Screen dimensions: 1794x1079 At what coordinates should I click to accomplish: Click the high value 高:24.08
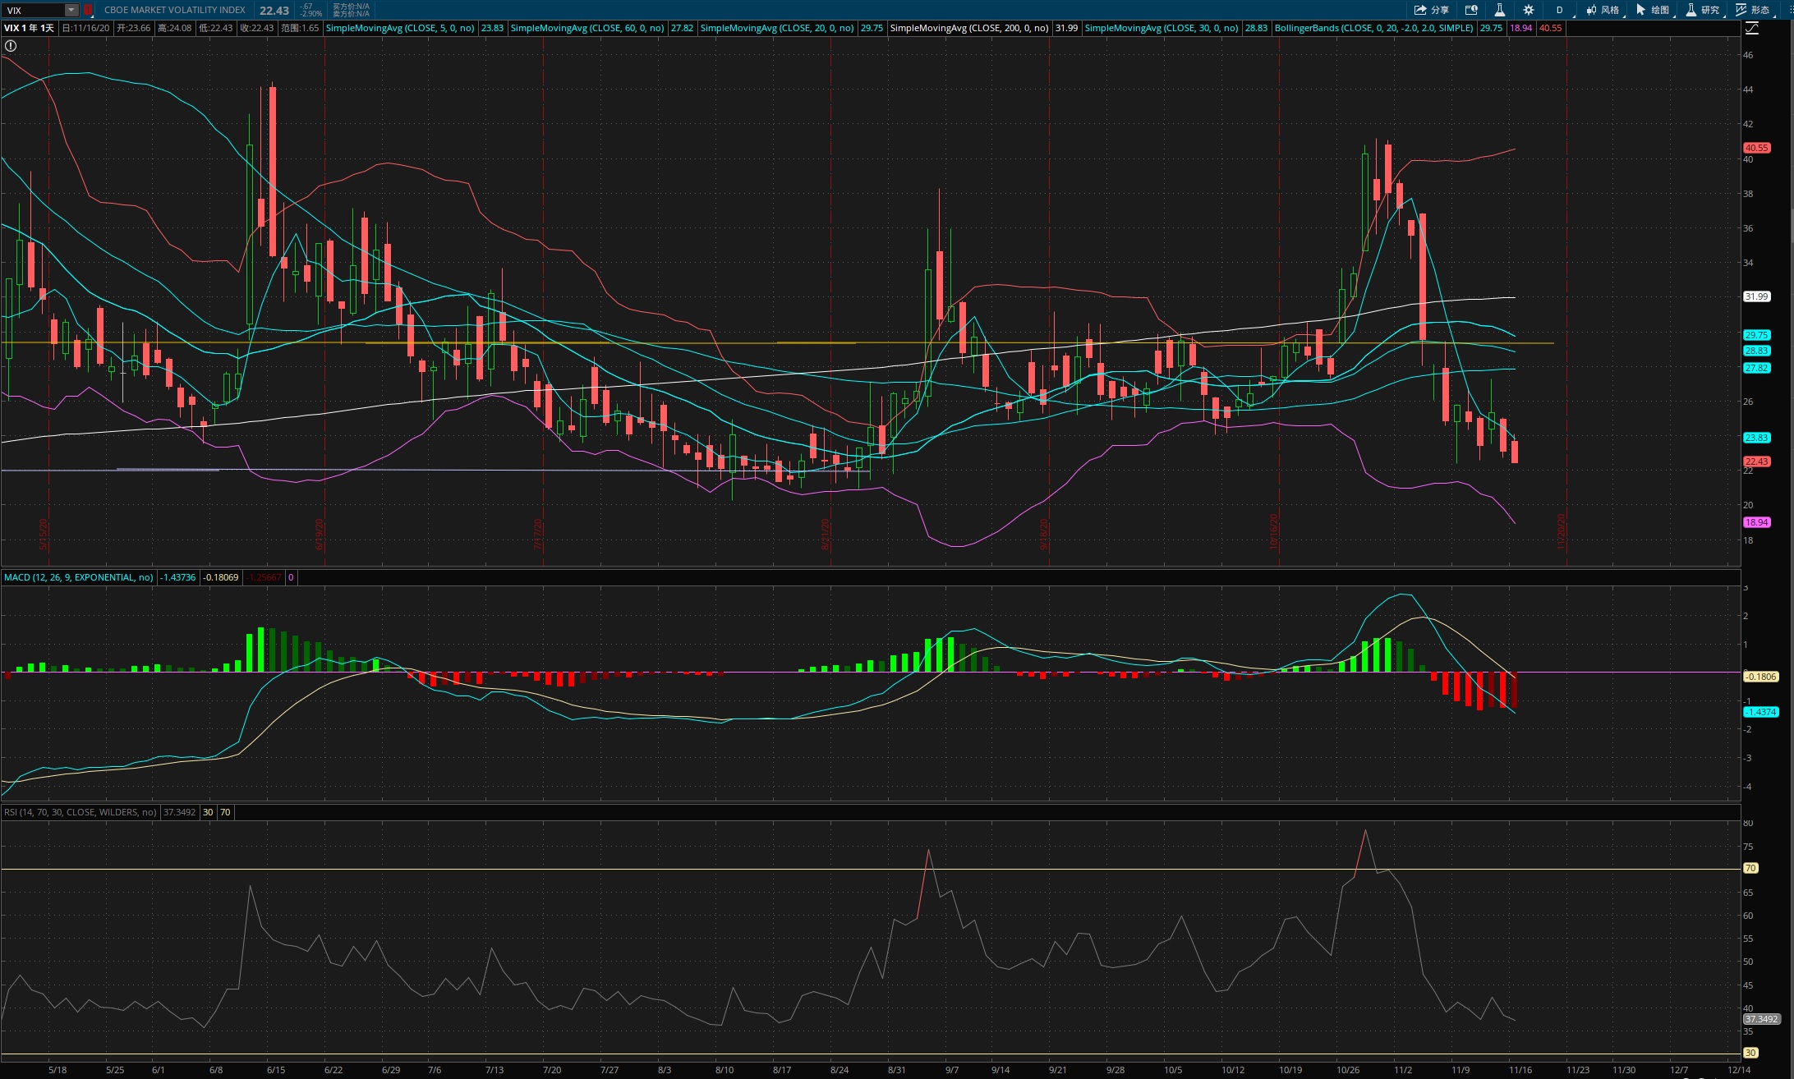coord(174,28)
